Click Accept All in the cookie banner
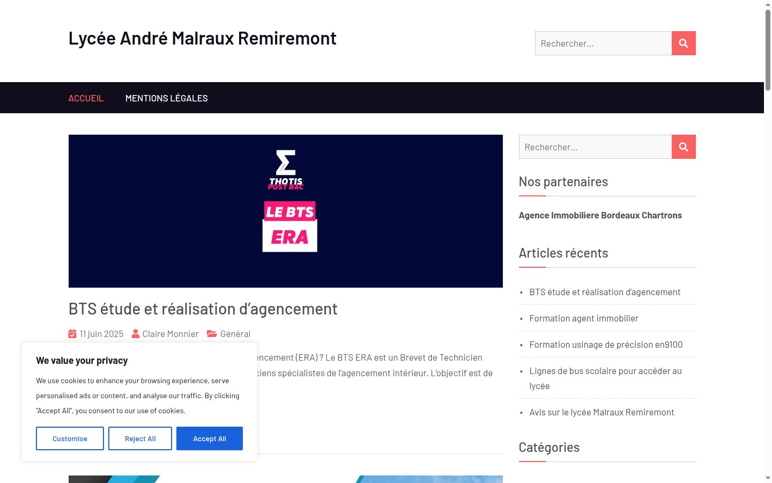The width and height of the screenshot is (772, 483). (x=210, y=438)
